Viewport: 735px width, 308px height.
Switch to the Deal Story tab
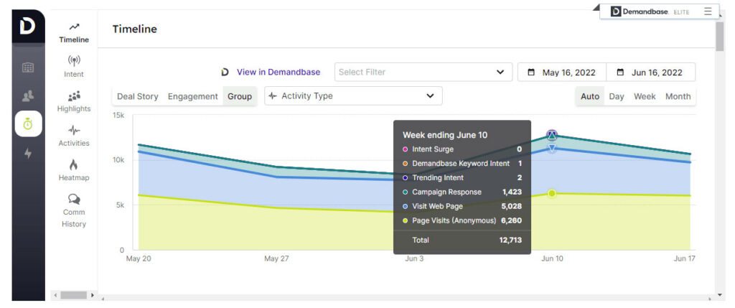point(137,96)
